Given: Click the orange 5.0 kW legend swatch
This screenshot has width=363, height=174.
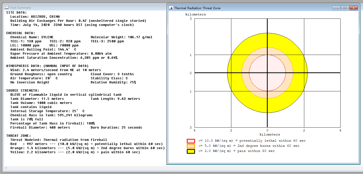Looking at the screenshot, I should click(x=191, y=146).
